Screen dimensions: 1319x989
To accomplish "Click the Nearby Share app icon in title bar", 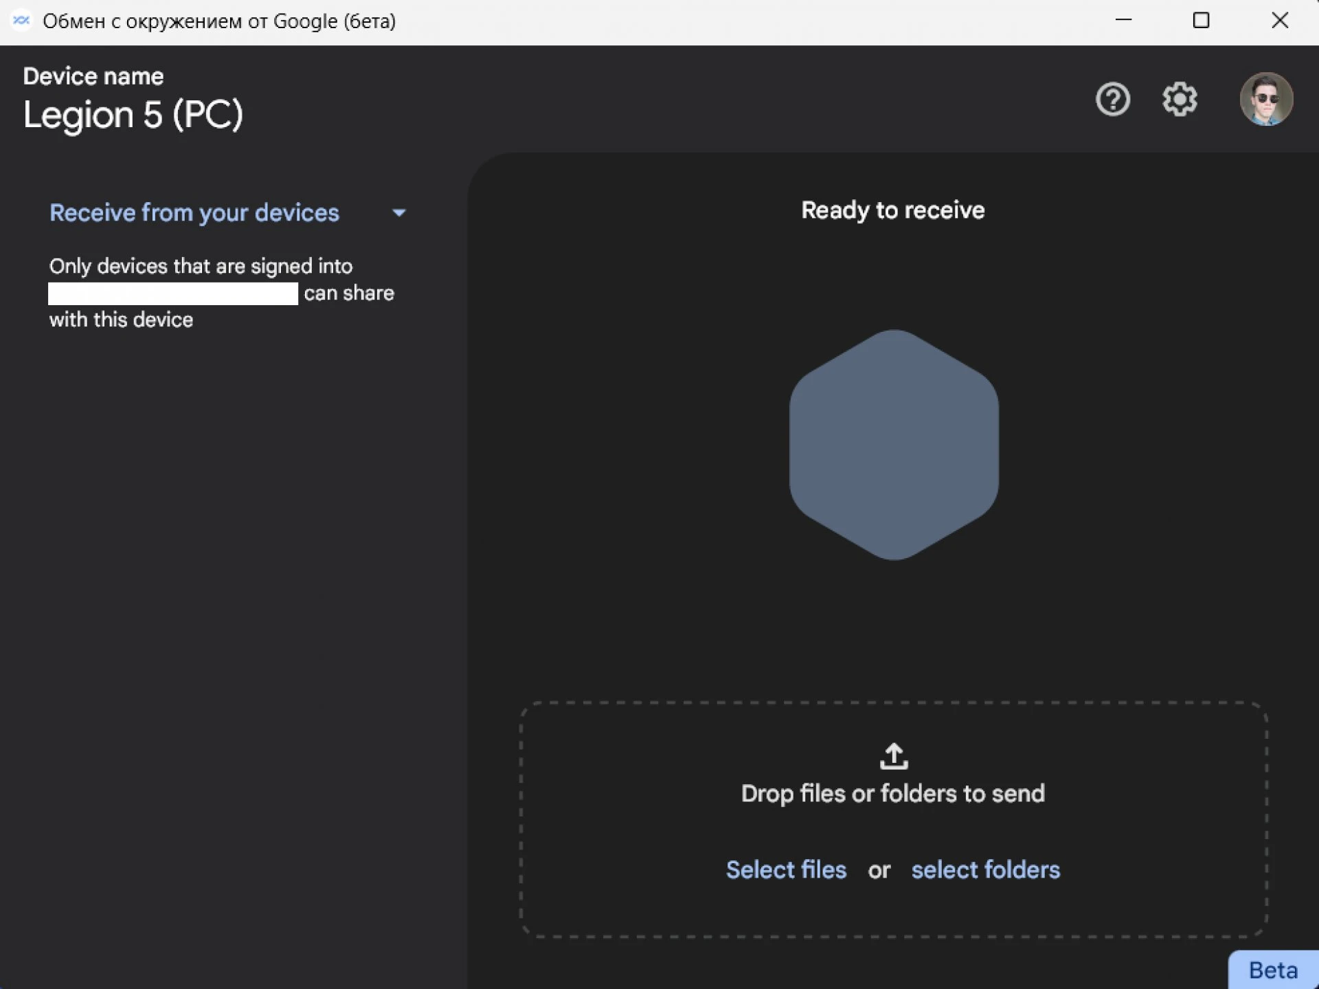I will [x=21, y=21].
